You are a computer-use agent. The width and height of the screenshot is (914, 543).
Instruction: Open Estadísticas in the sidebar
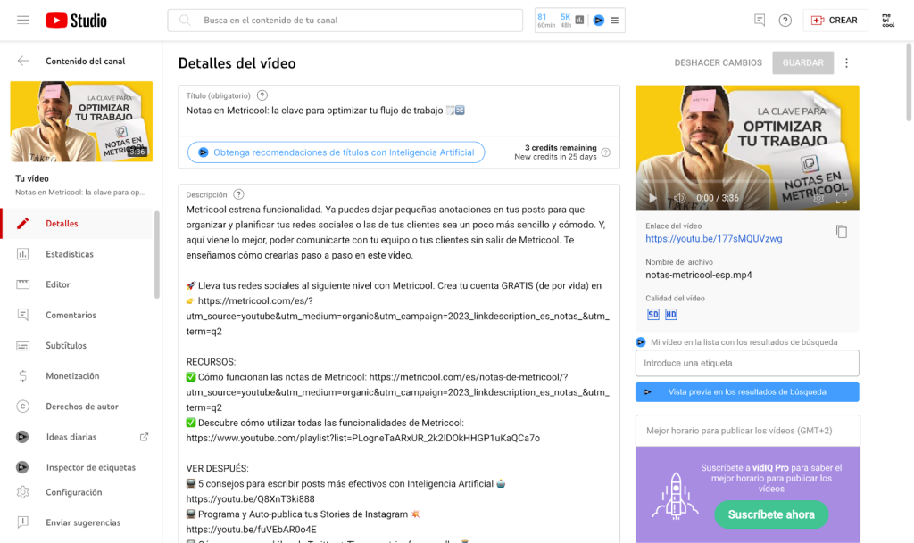tap(70, 254)
